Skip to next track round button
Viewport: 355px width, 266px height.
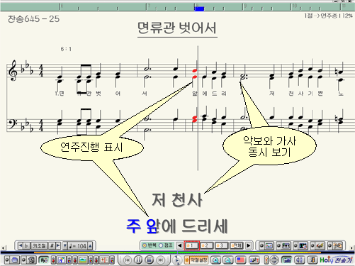point(160,260)
